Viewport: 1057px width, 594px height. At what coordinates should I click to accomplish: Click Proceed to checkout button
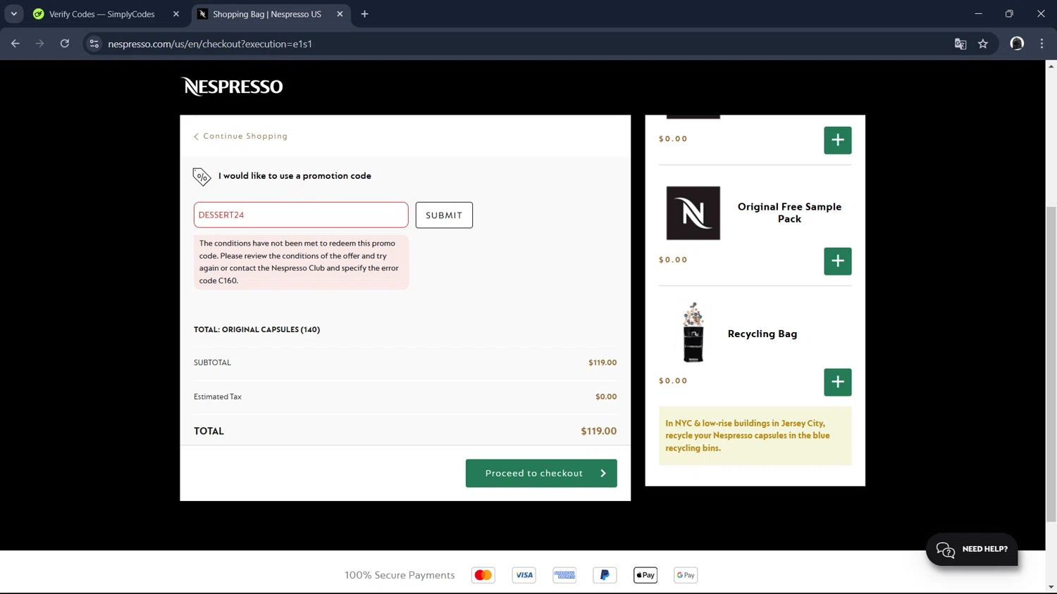(541, 473)
